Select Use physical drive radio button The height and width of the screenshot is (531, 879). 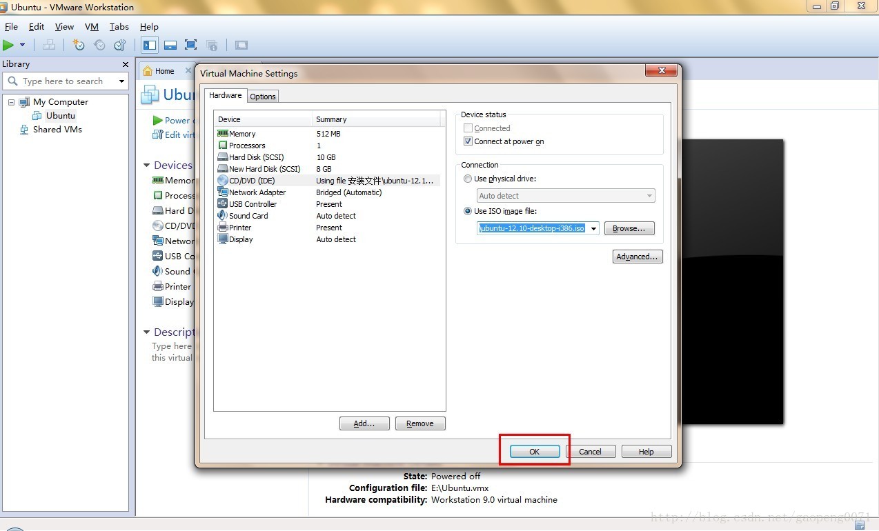[468, 179]
